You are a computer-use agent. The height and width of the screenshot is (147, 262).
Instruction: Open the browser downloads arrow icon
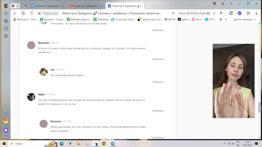(x=256, y=13)
